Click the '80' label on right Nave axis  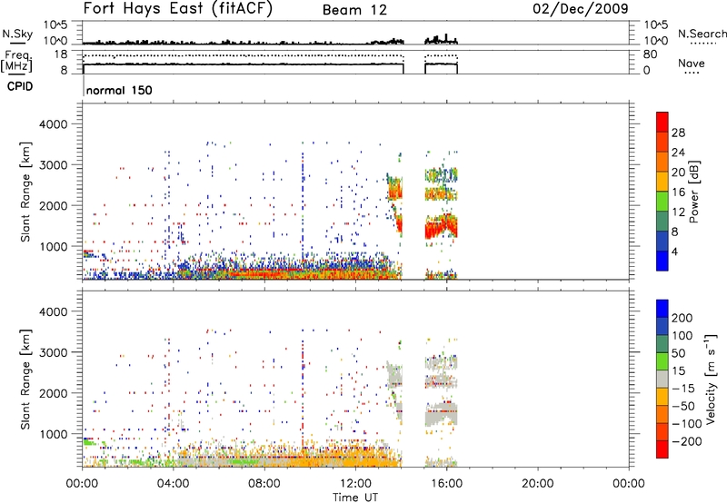pos(650,55)
